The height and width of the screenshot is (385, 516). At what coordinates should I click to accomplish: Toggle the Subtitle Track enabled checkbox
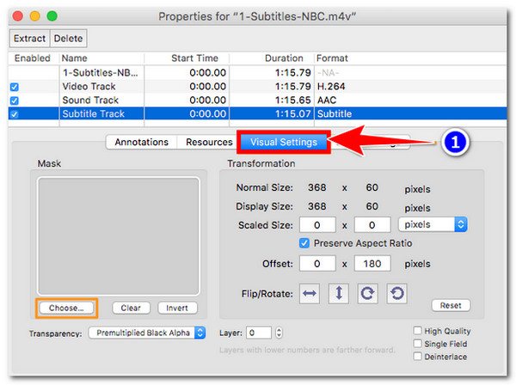[x=14, y=114]
